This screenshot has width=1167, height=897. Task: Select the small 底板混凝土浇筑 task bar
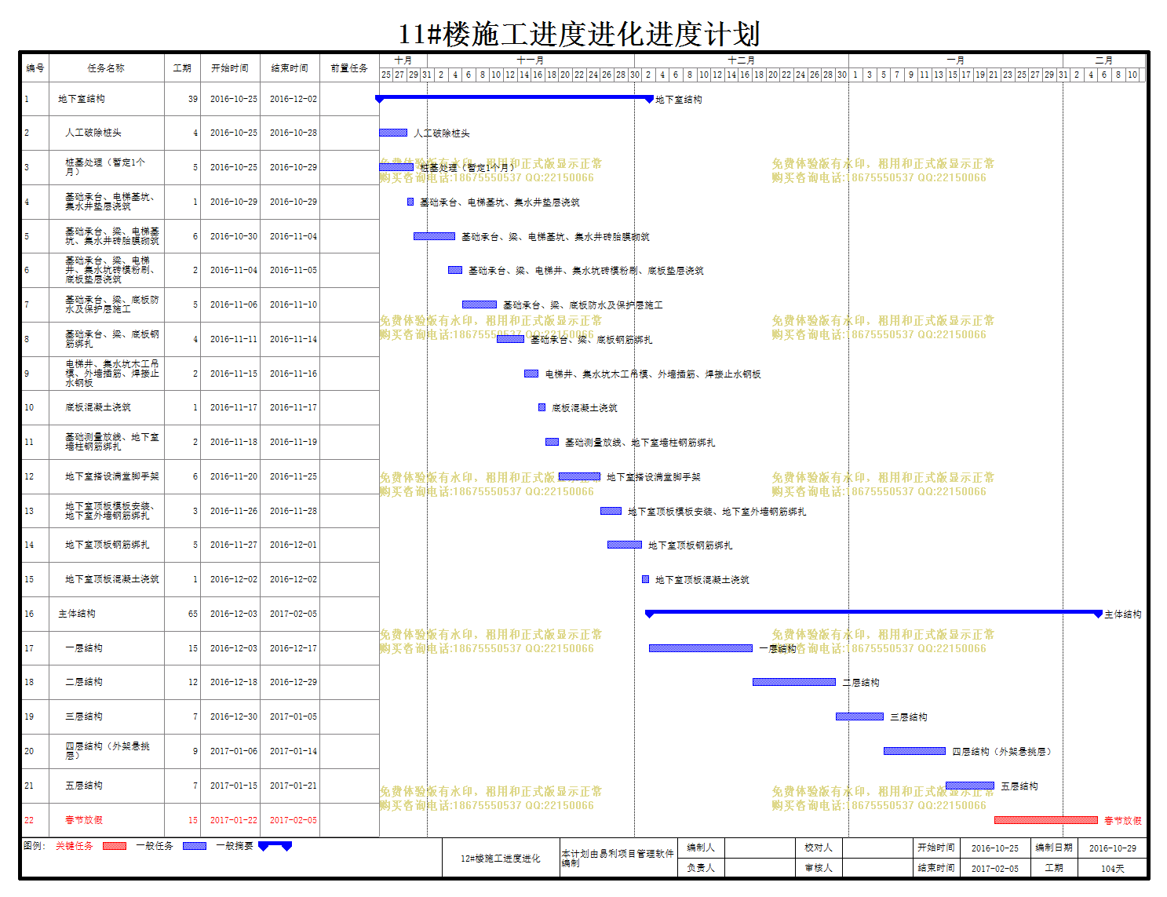(542, 407)
